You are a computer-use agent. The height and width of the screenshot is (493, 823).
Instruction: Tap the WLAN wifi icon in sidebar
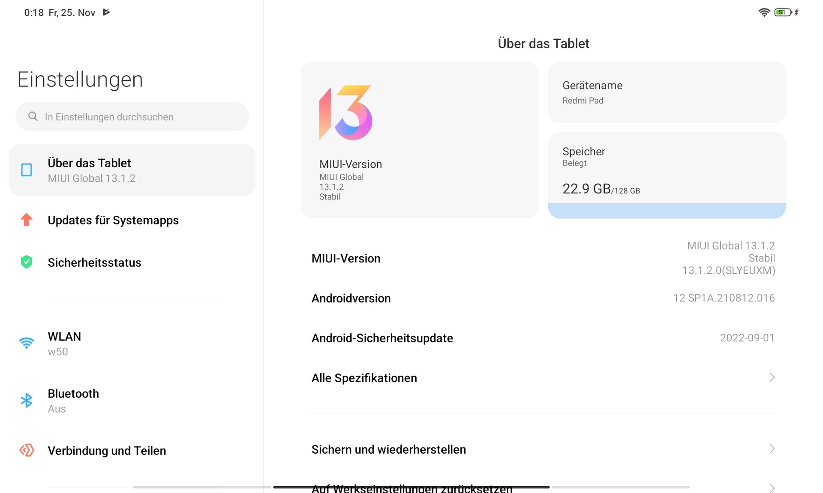point(27,343)
